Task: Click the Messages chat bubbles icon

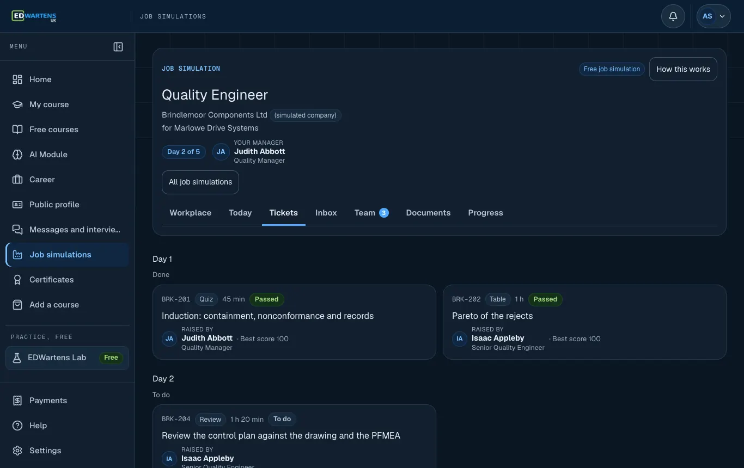Action: pyautogui.click(x=17, y=230)
